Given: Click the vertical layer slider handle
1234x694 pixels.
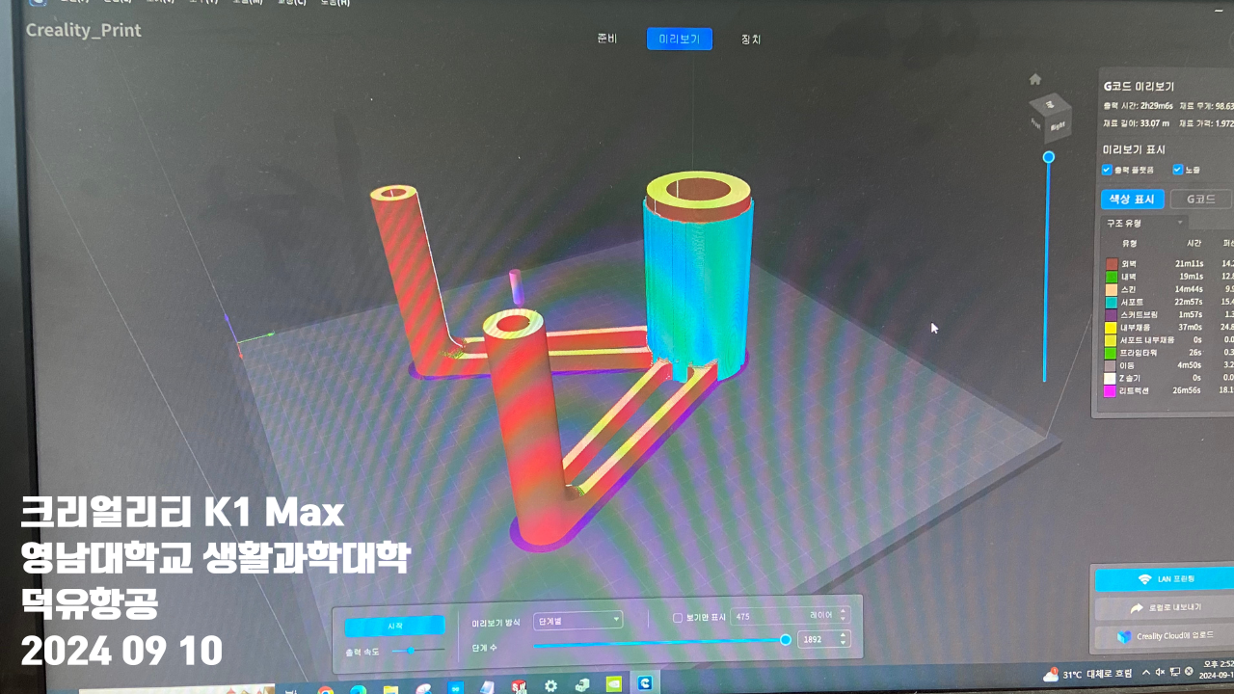Looking at the screenshot, I should (1049, 157).
